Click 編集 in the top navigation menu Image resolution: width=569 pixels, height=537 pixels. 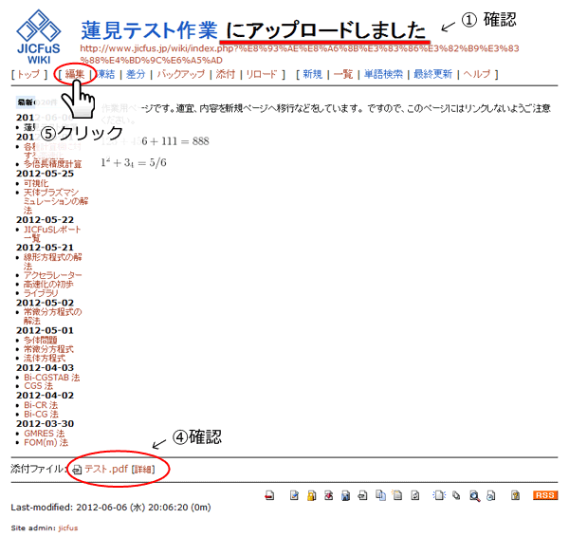(x=75, y=74)
